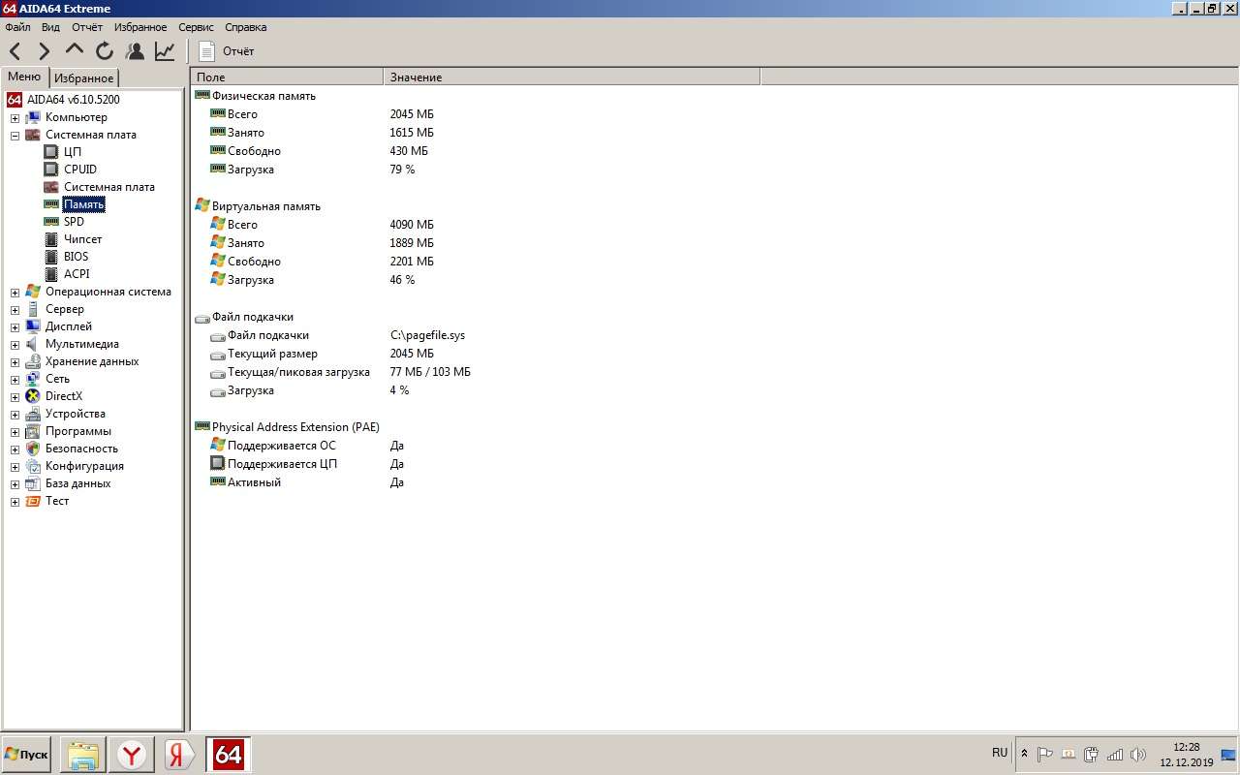1240x775 pixels.
Task: Expand the Сервер tree node
Action: coord(15,310)
